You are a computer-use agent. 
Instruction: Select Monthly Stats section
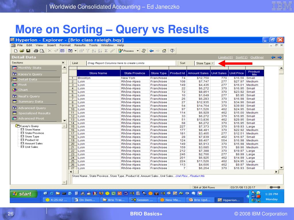click(x=30, y=68)
